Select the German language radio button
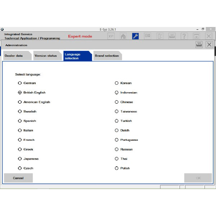Viewport: 216px width, 216px height. click(20, 83)
